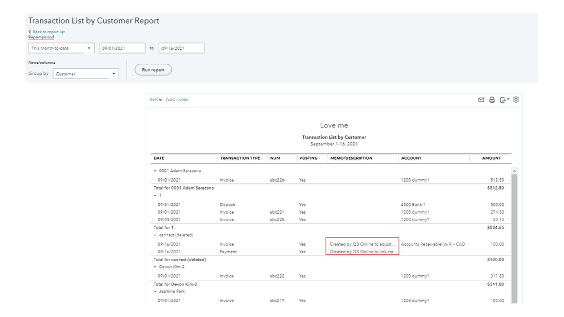Click the TRANSACTION TYPE column header

(240, 158)
